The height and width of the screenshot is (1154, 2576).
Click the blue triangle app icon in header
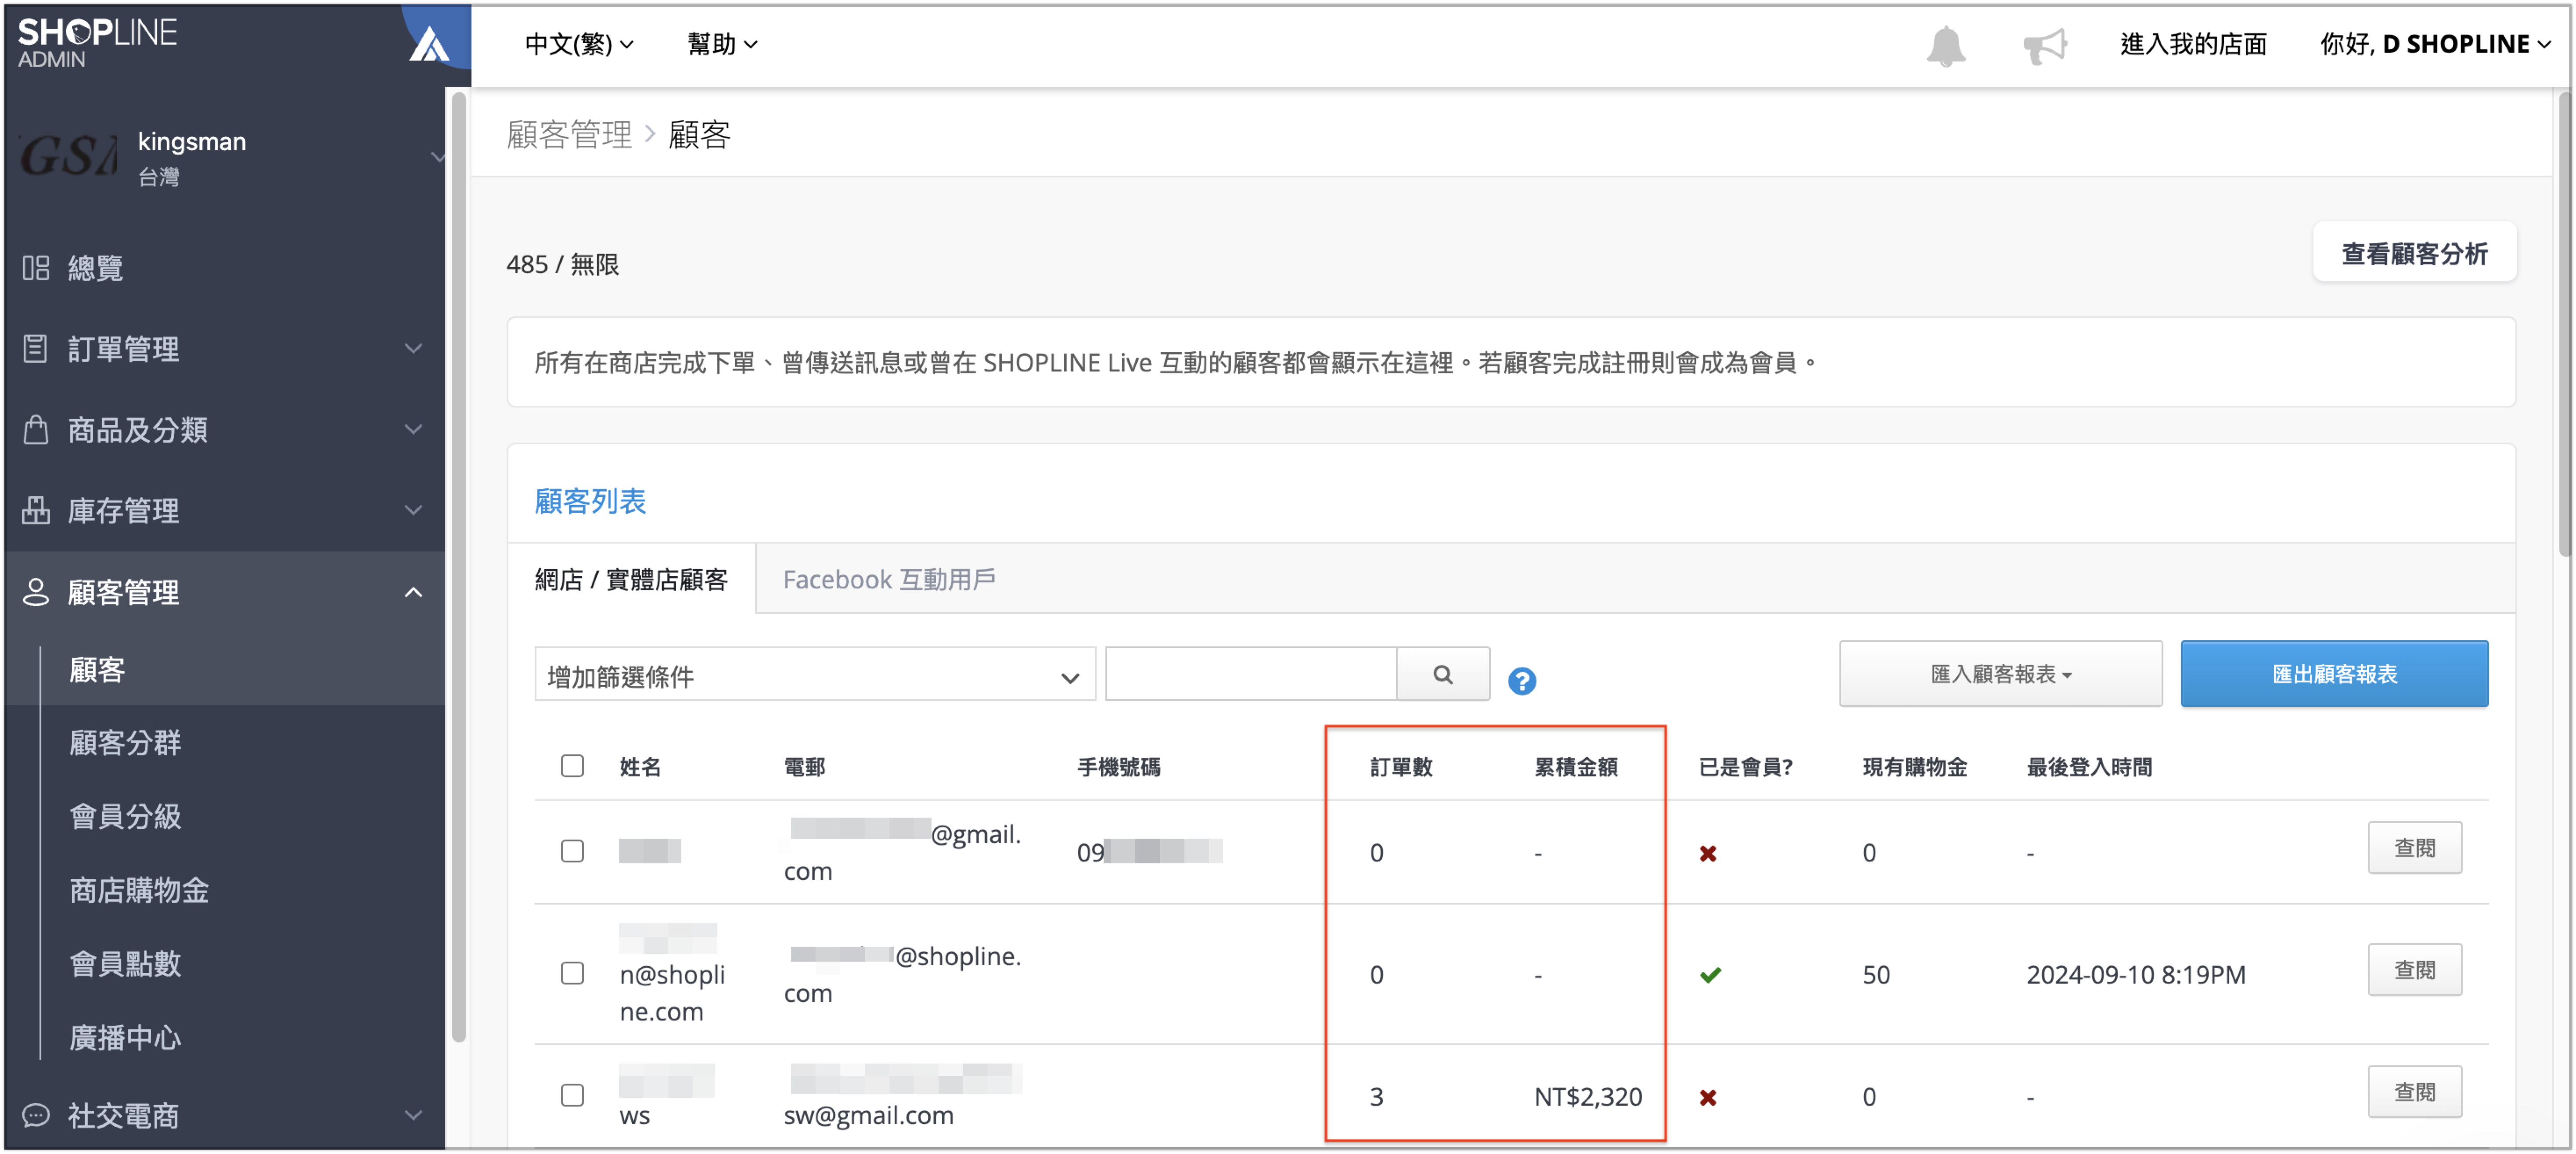430,44
